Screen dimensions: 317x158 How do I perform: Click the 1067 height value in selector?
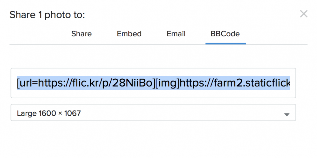point(73,113)
